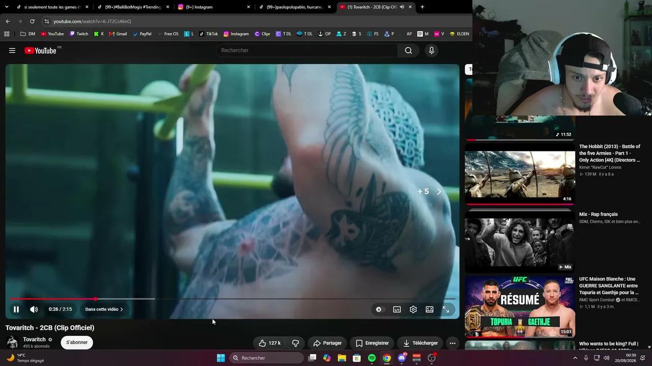This screenshot has height=366, width=652.
Task: Click the YouTube search magnifier button
Action: 409,50
